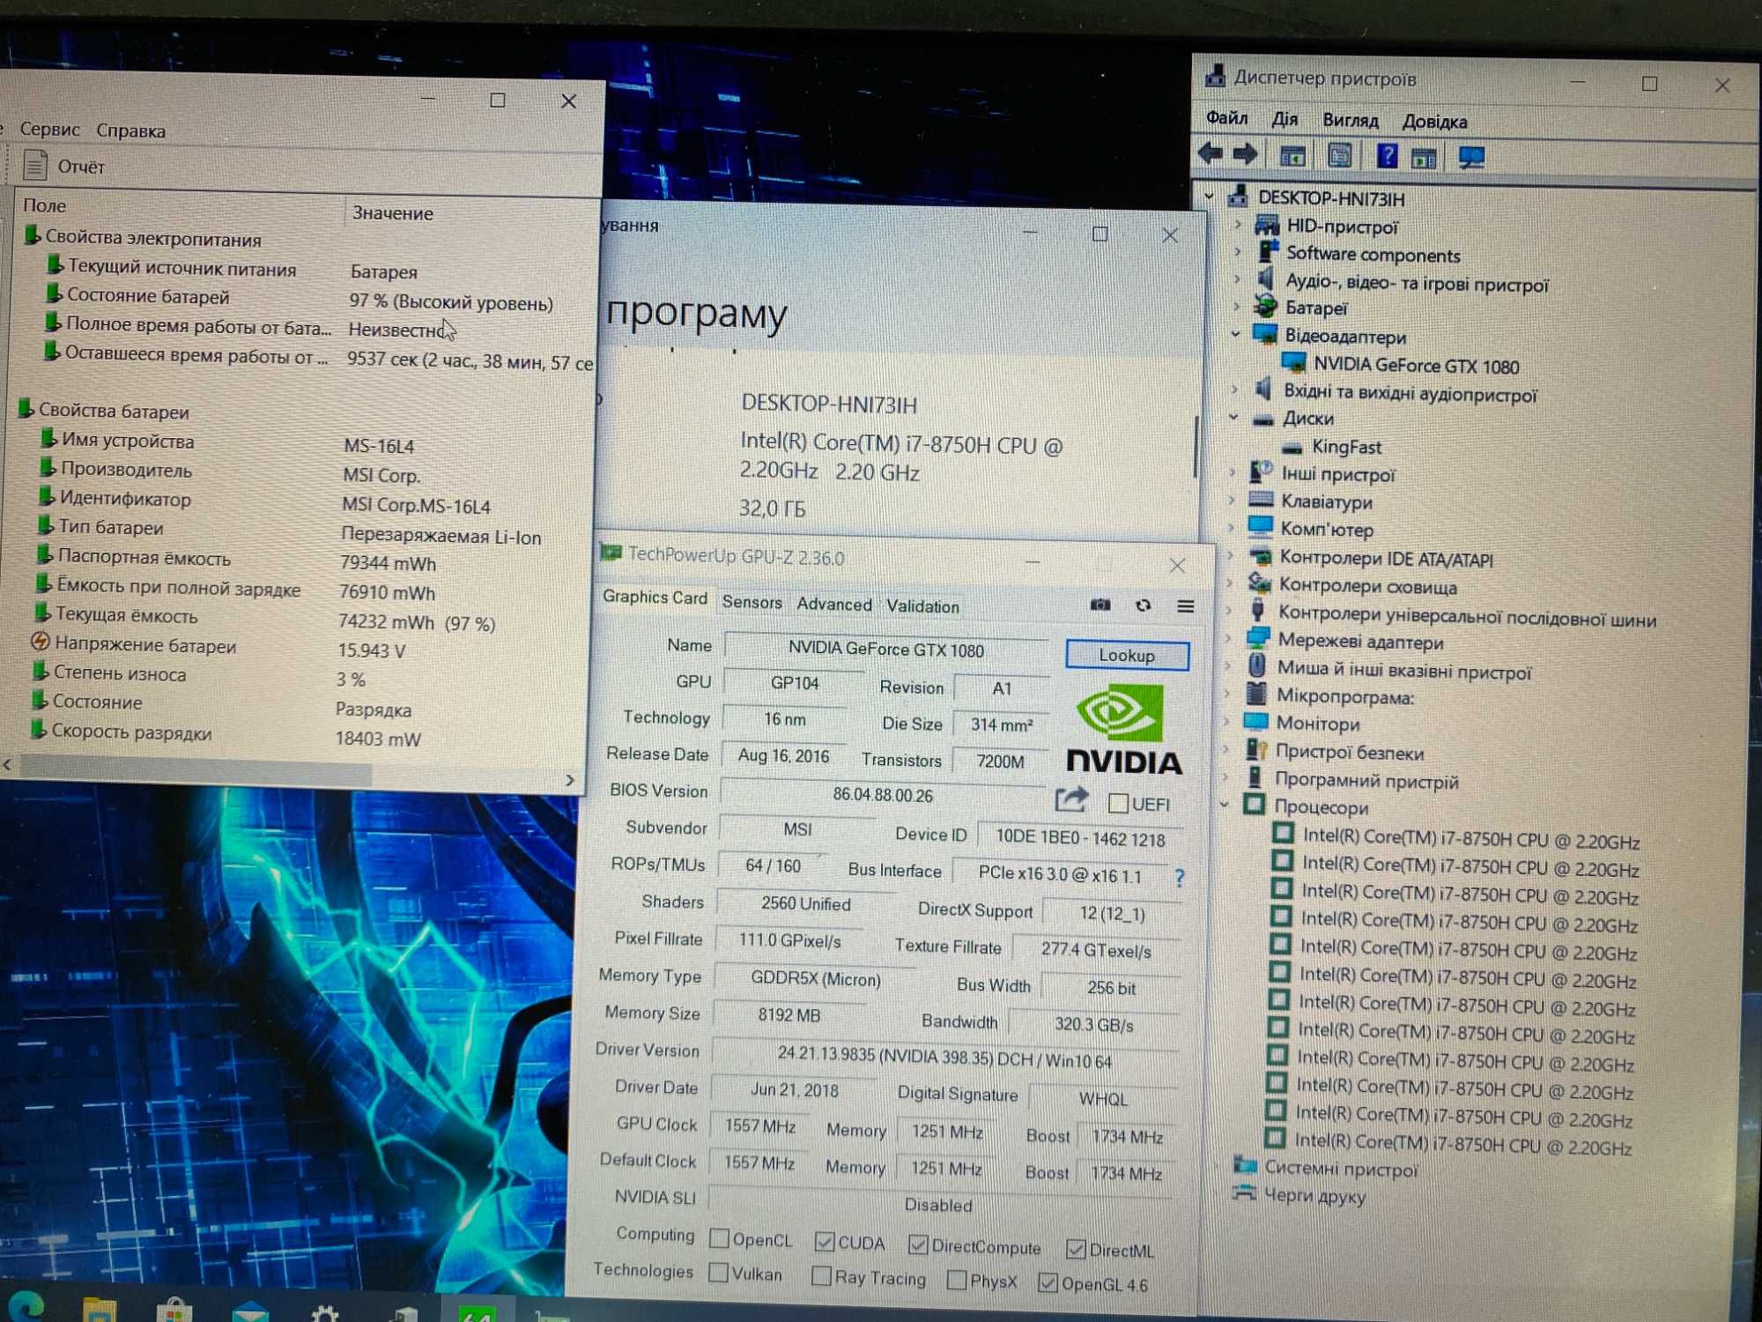Toggle the OpenGL 4.6 checkbox

[1048, 1282]
